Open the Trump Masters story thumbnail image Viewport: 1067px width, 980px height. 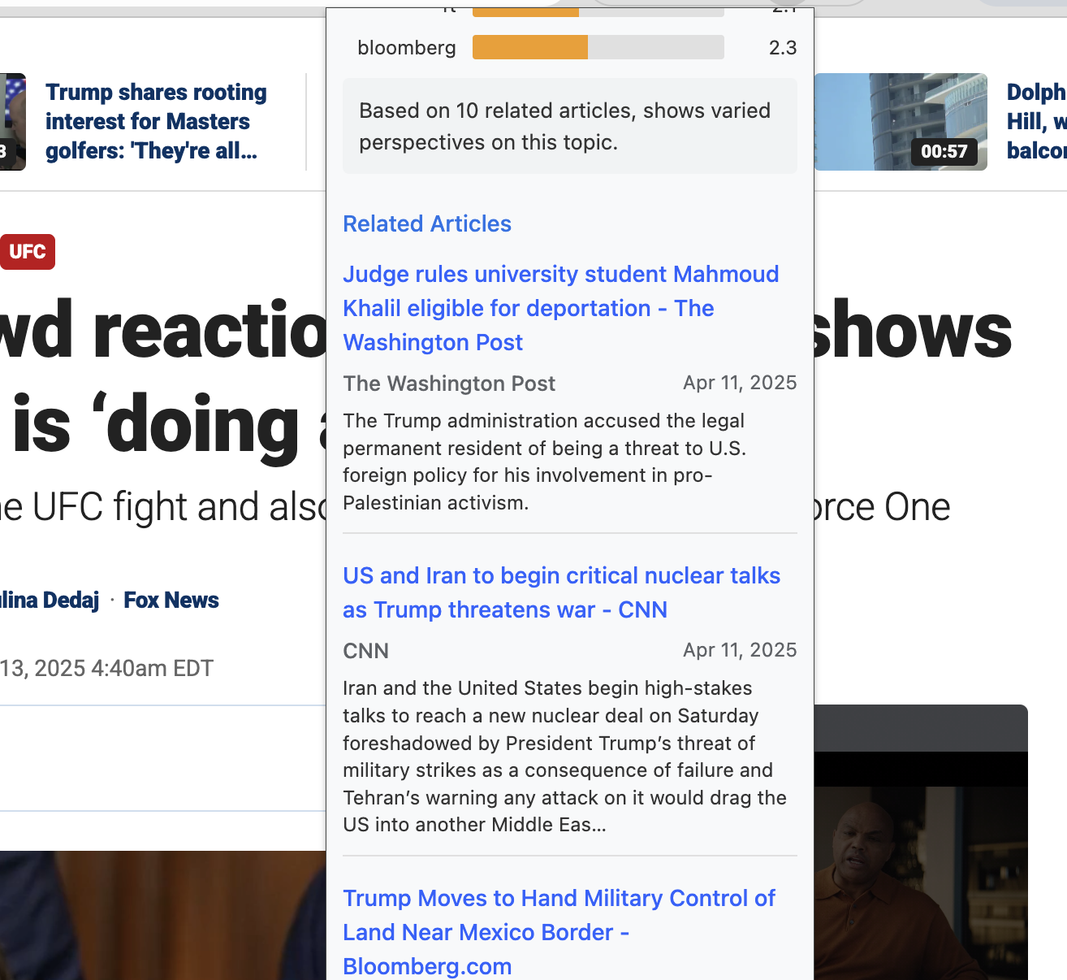coord(13,122)
